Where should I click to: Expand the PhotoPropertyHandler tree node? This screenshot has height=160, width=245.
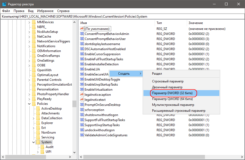[x=29, y=94]
